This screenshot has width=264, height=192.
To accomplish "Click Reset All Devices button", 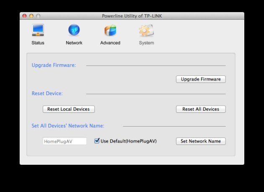I will (x=201, y=109).
